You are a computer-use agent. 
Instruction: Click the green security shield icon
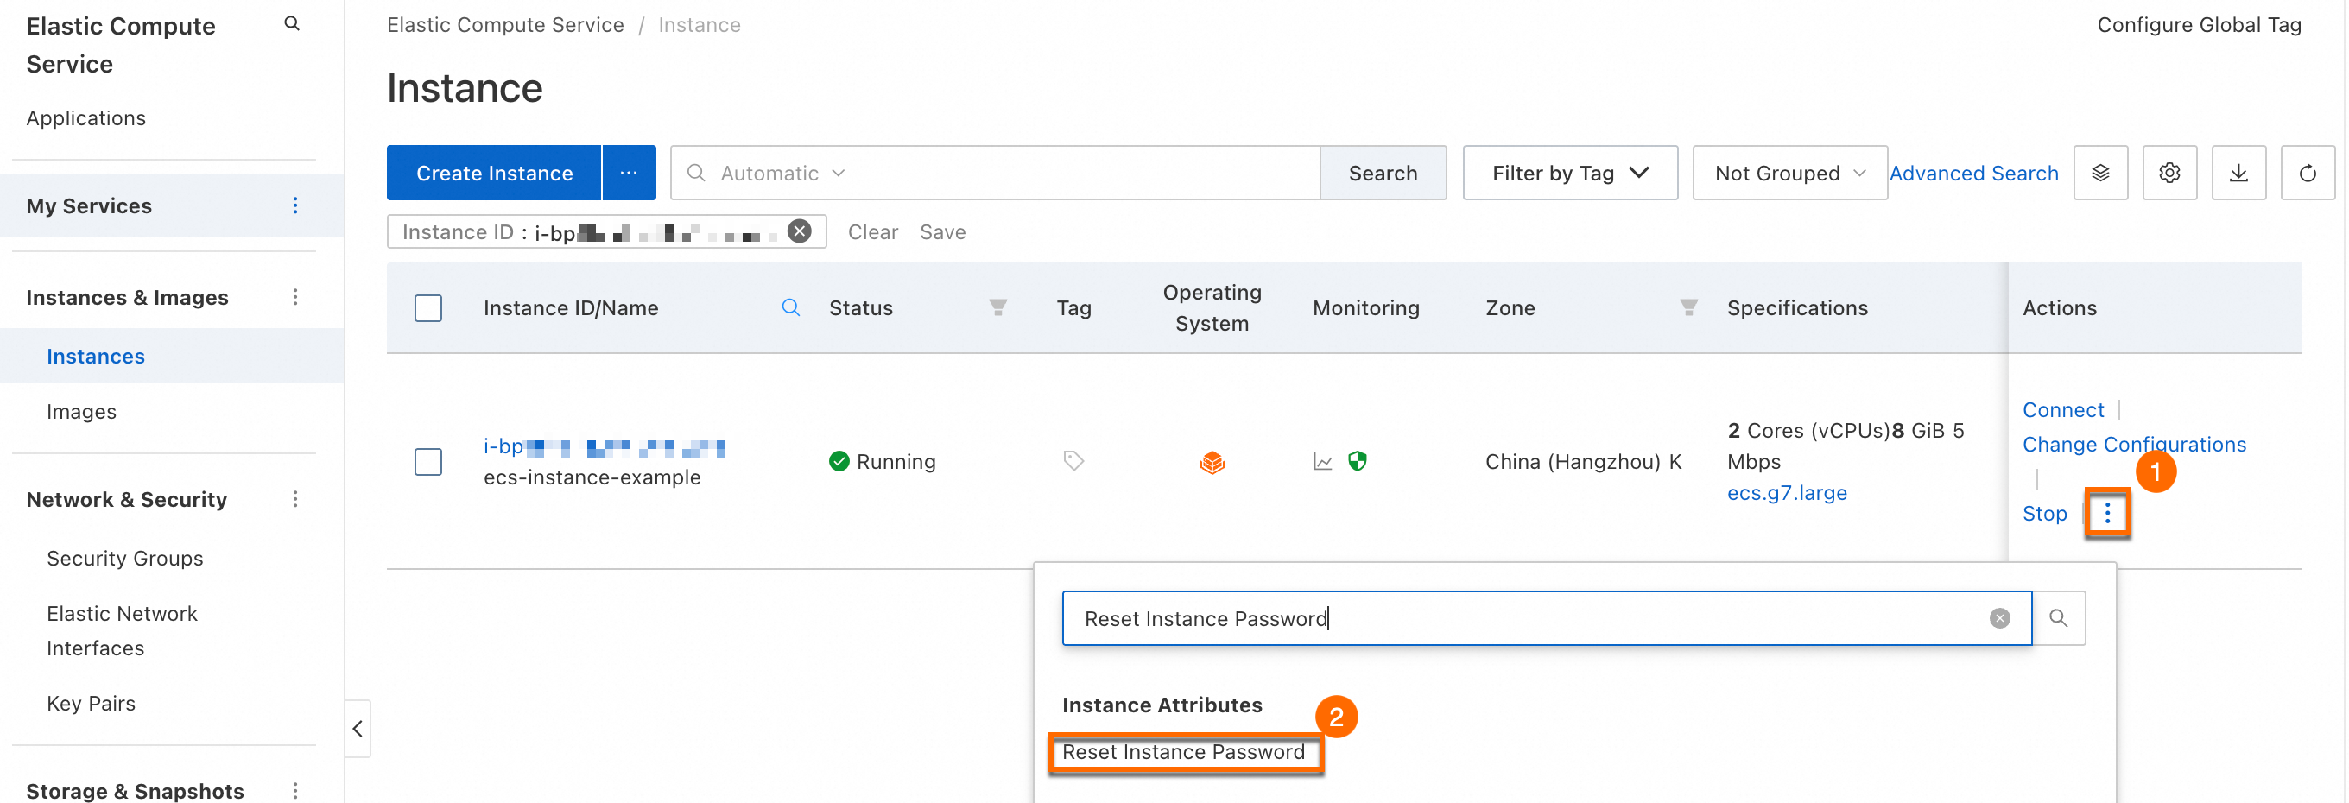click(x=1357, y=461)
